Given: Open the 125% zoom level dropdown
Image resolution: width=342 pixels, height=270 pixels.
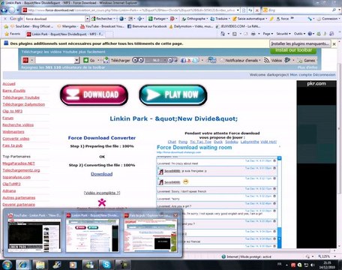Looking at the screenshot, I should [335, 256].
